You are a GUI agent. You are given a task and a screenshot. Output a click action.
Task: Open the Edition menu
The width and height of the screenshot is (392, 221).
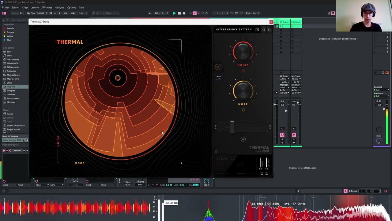[x=15, y=7]
